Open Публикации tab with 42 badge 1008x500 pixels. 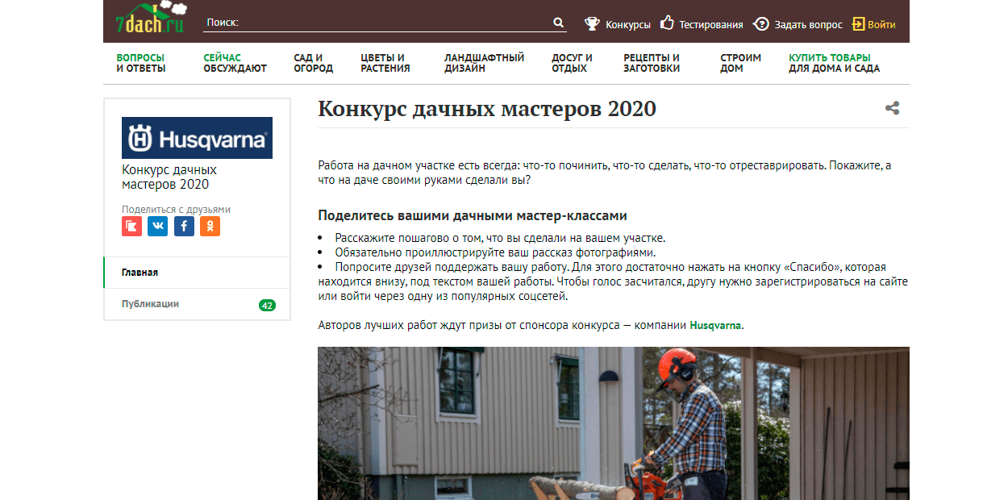point(151,304)
